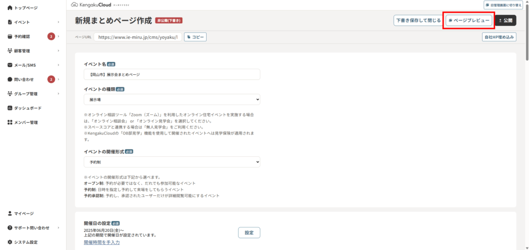Click the イベント document icon in sidebar
The image size is (529, 250).
pyautogui.click(x=10, y=22)
